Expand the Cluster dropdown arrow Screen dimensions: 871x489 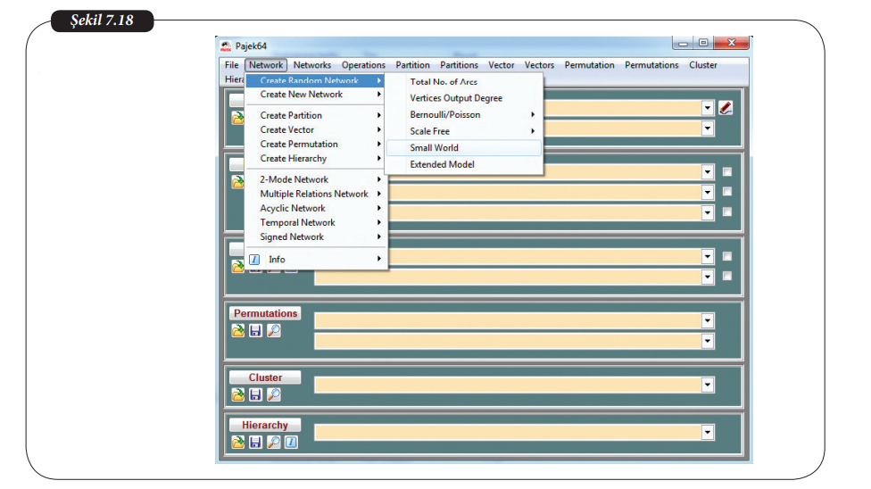[x=708, y=385]
